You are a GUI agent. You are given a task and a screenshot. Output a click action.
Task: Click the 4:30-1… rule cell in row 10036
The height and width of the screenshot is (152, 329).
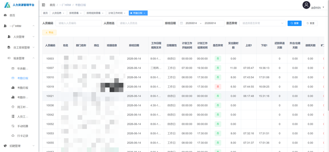pyautogui.click(x=156, y=105)
